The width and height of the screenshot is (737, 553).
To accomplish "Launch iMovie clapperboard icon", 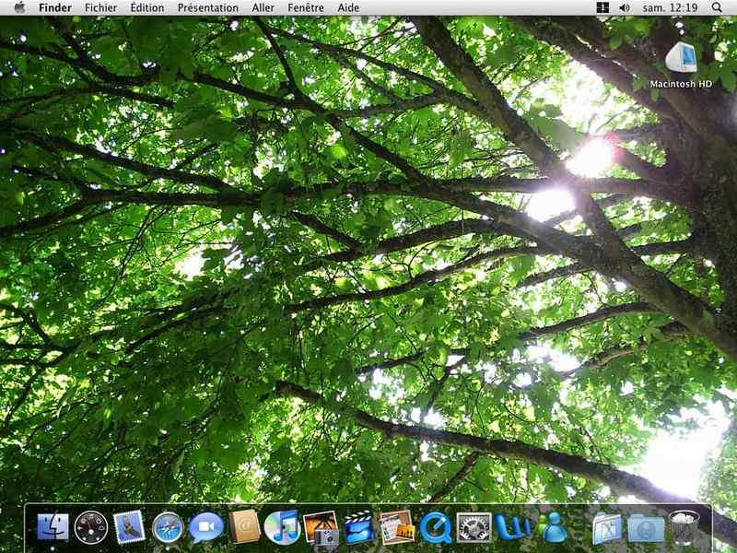I will (x=358, y=527).
